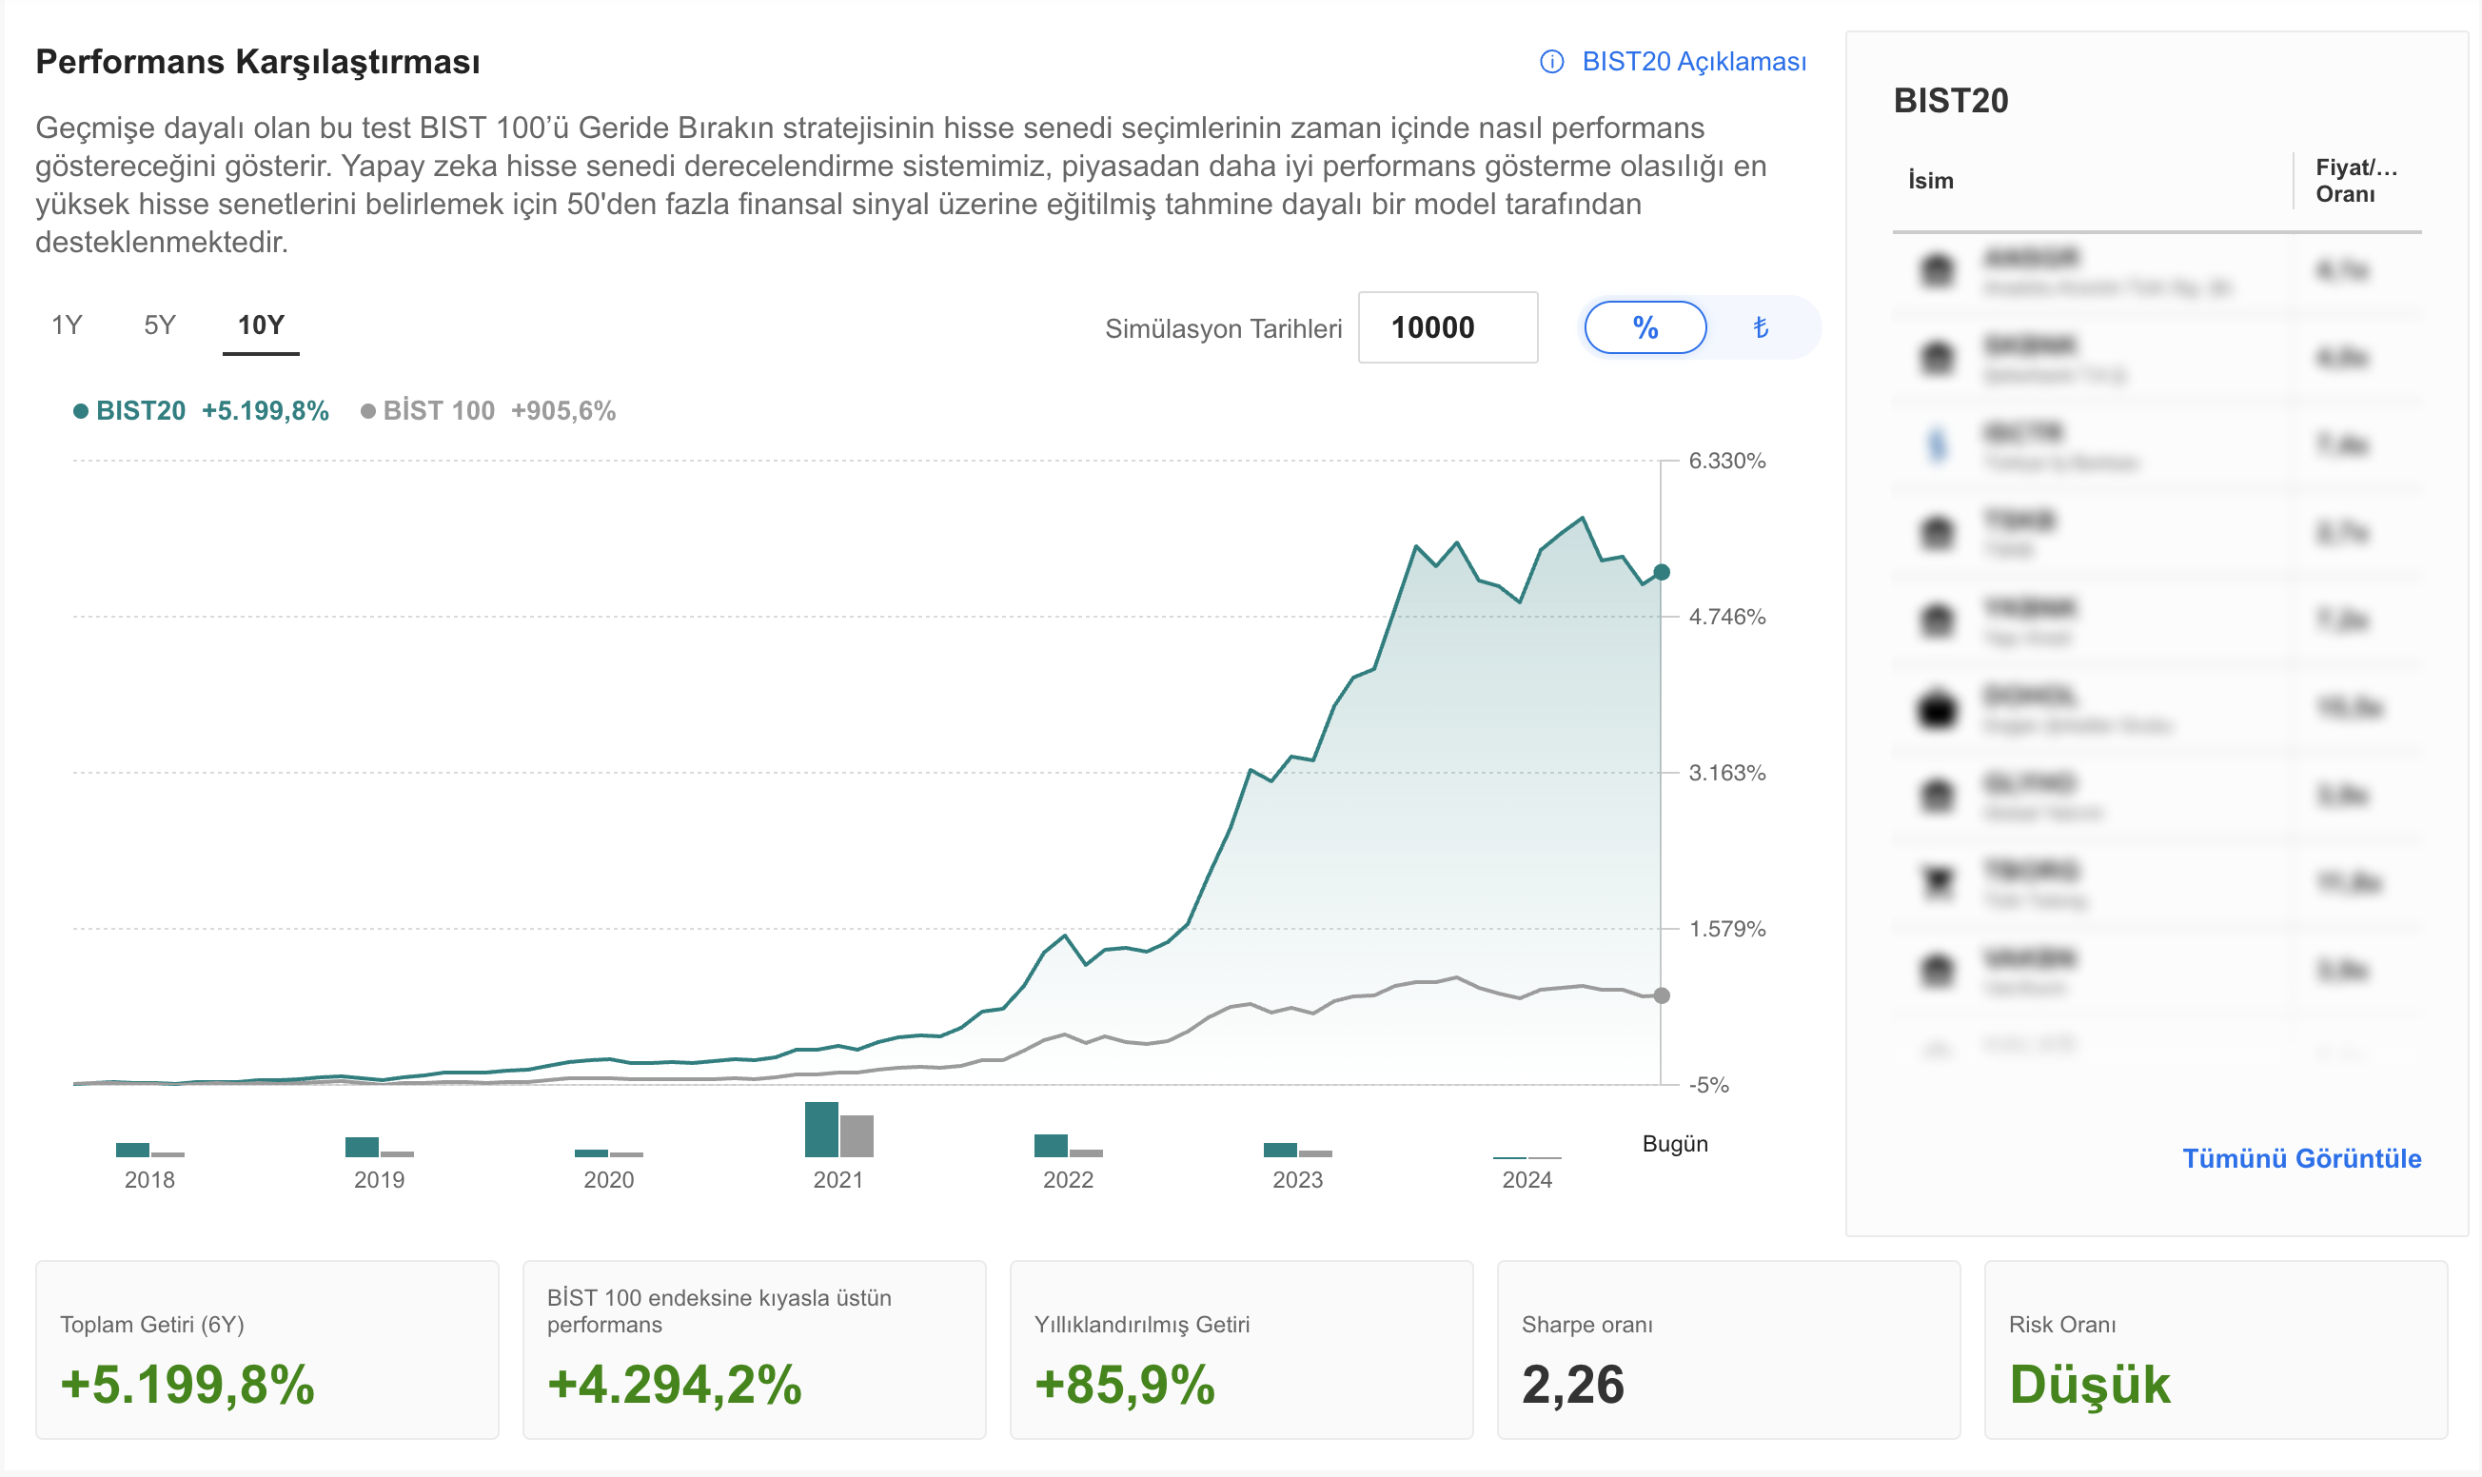Viewport: 2482px width, 1477px height.
Task: Click the İsim column header
Action: pyautogui.click(x=1931, y=180)
